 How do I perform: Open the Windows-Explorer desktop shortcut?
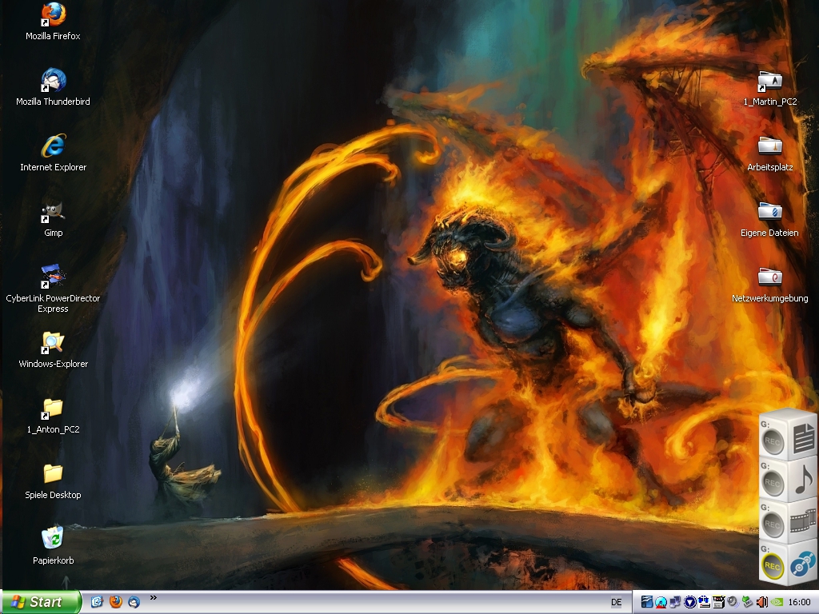point(53,343)
